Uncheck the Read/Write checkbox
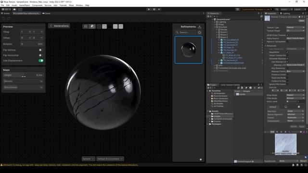Screen dimensions: 308x173 pos(287,52)
